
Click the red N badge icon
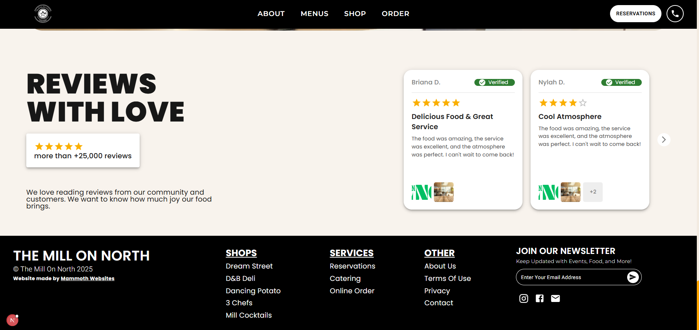[12, 320]
